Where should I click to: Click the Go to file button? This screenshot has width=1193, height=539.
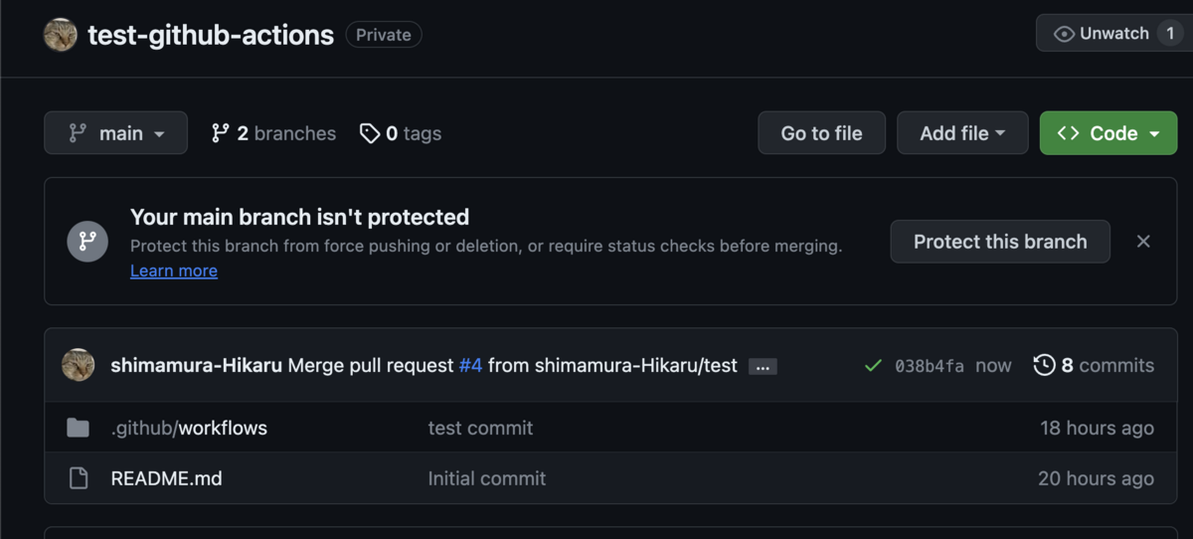[821, 133]
